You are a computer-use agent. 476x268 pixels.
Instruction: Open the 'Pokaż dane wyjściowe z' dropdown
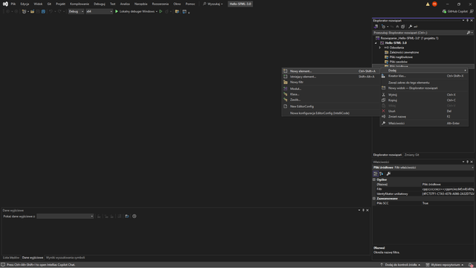point(65,217)
